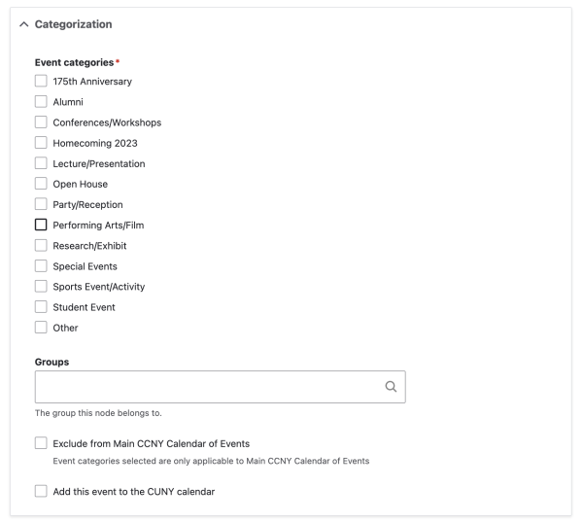Click the Categorization section title
This screenshot has width=583, height=522.
pyautogui.click(x=73, y=24)
